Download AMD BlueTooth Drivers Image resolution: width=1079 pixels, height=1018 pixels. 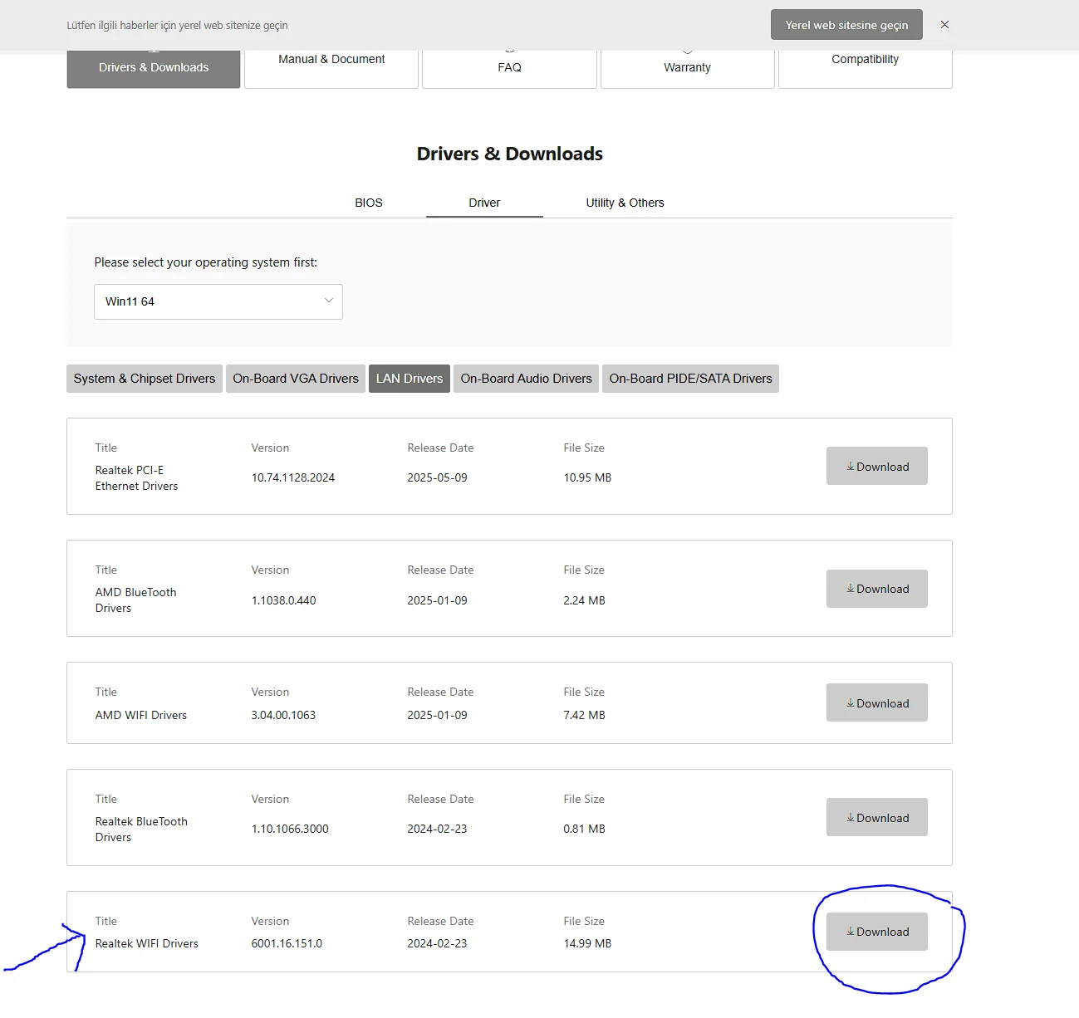877,589
